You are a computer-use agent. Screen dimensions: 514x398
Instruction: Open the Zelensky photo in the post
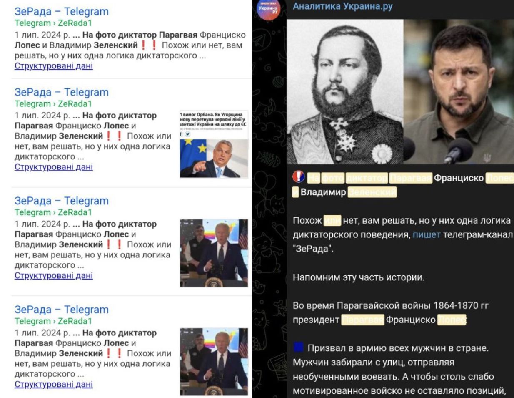459,91
